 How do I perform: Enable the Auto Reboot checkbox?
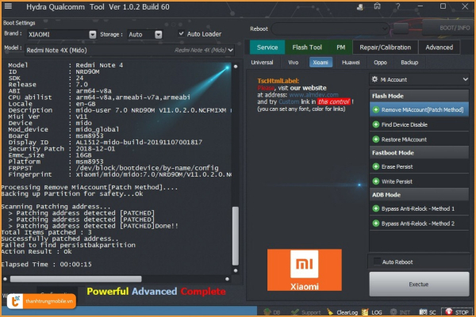click(376, 262)
